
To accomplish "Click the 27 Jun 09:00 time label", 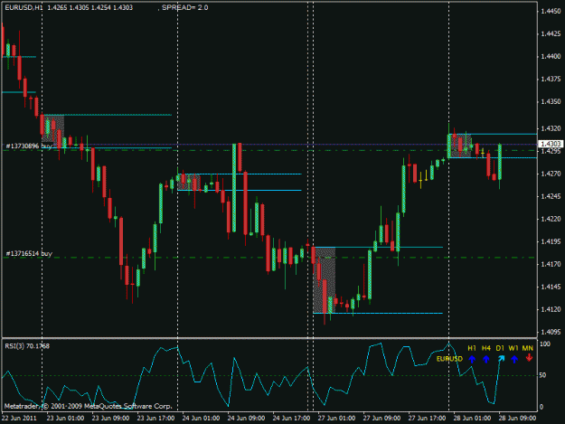I will click(x=382, y=419).
